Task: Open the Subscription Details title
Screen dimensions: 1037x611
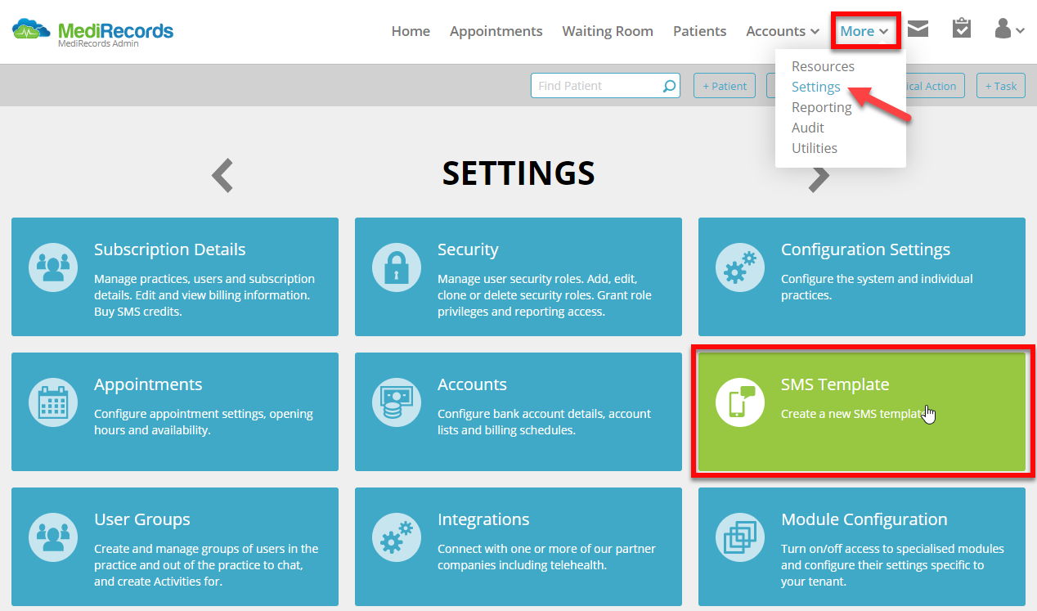Action: click(x=169, y=249)
